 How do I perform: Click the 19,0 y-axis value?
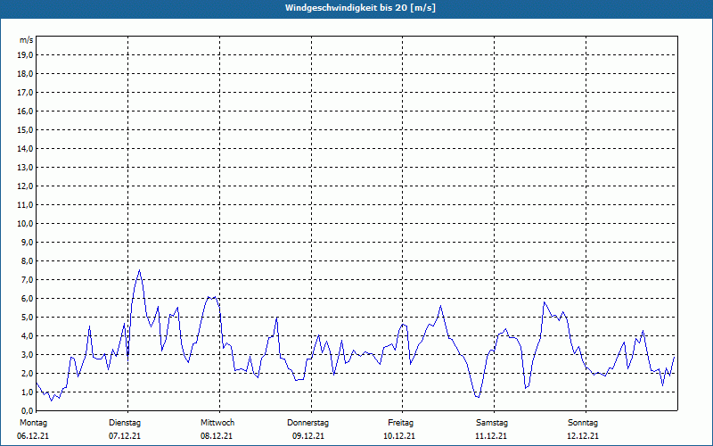(x=26, y=55)
